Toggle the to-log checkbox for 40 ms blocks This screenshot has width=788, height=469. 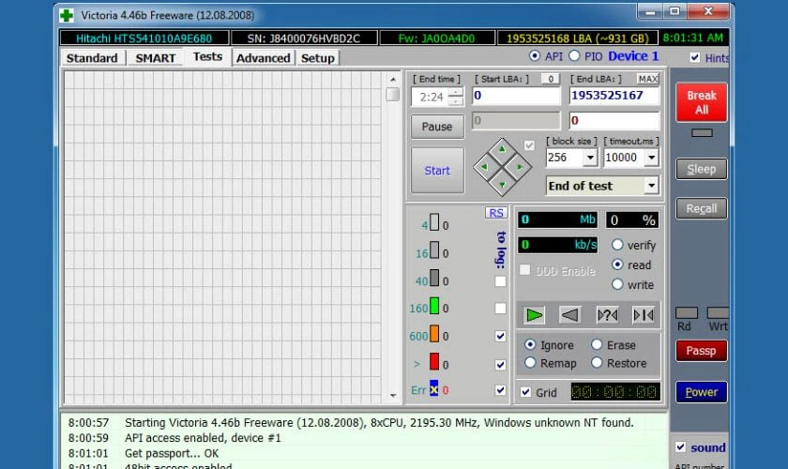[x=500, y=281]
